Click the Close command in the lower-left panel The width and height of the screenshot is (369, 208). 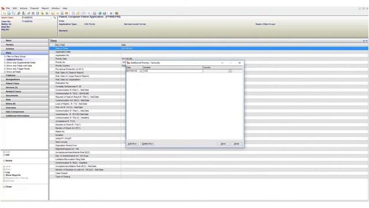coord(9,187)
